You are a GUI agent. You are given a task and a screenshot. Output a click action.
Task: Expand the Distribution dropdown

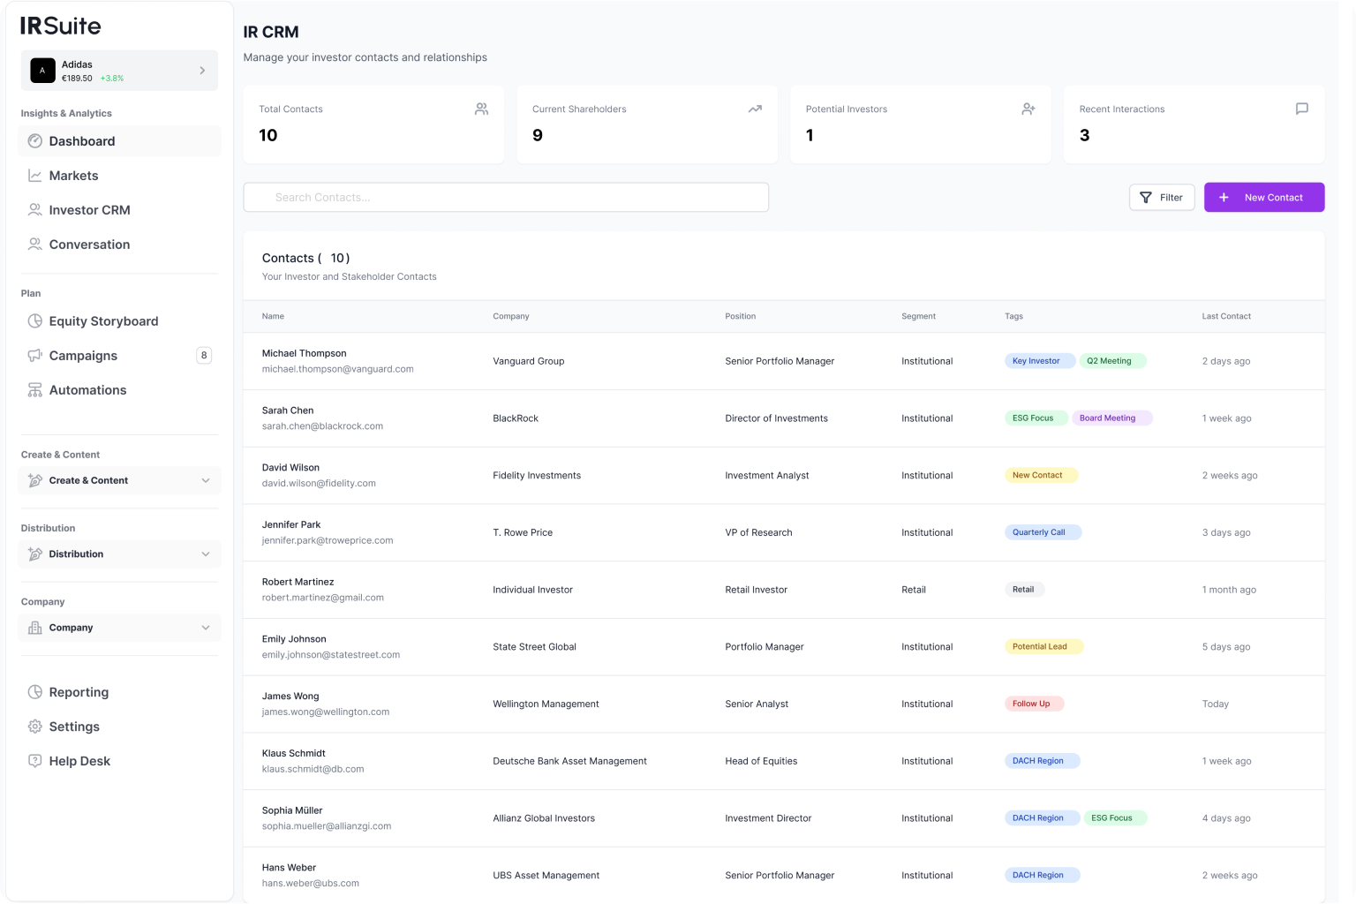point(206,554)
